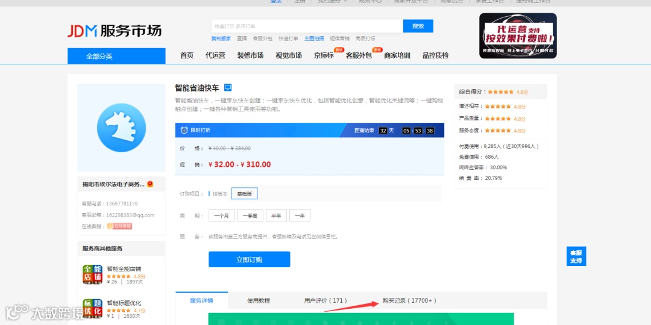
Task: Click the 代运营支持 promotional banner
Action: click(518, 36)
